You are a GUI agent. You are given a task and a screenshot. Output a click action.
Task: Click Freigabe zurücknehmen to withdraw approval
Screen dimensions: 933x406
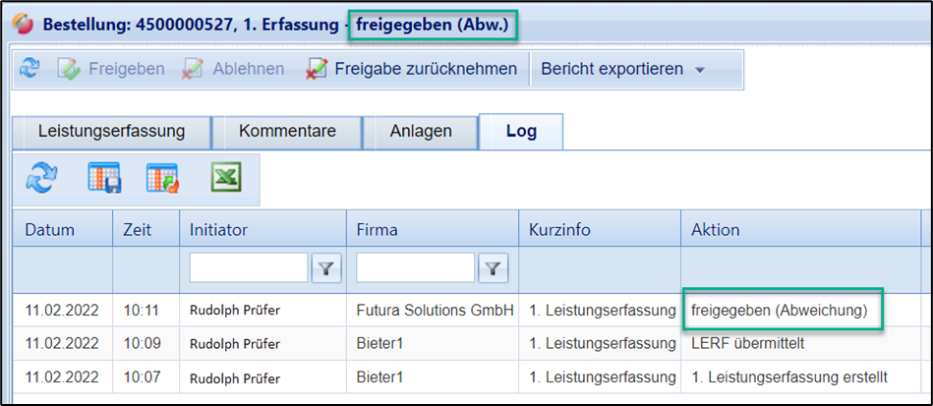coord(411,69)
